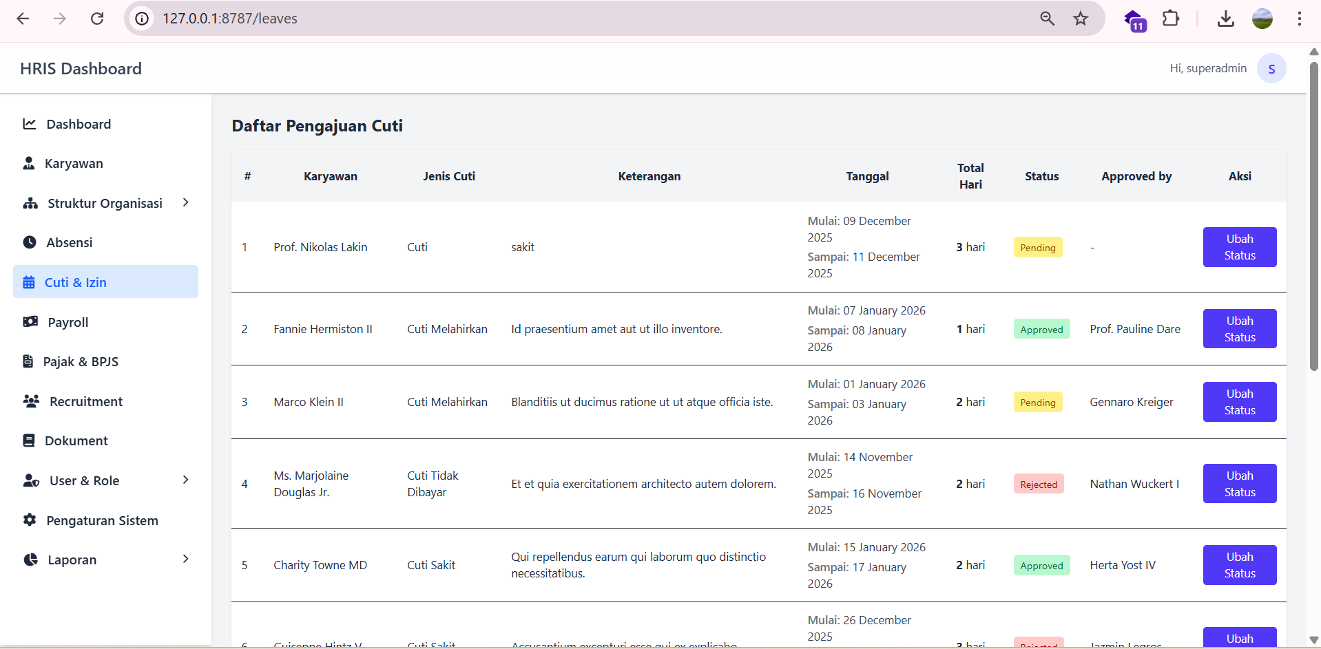This screenshot has height=649, width=1321.
Task: Expand the User & Role submenu chevron
Action: [x=185, y=480]
